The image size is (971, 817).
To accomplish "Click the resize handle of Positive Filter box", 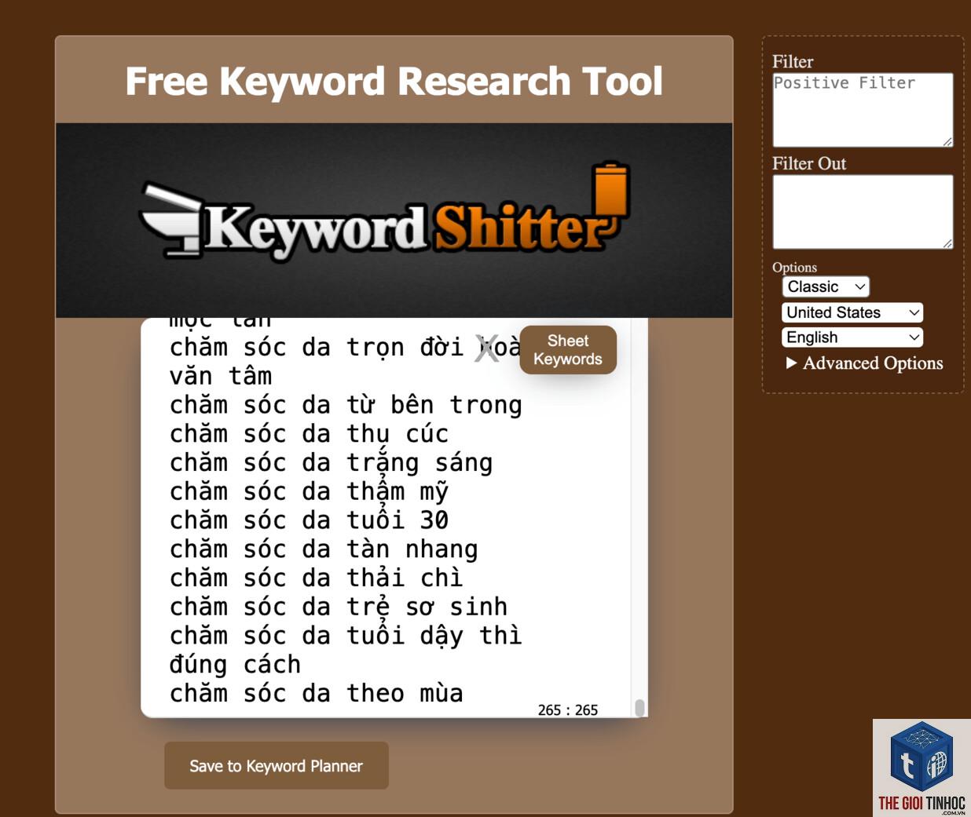I will pyautogui.click(x=947, y=142).
